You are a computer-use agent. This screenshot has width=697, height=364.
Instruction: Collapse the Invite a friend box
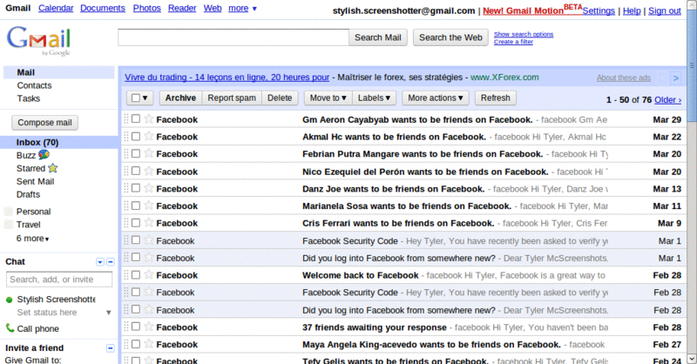[x=111, y=348]
